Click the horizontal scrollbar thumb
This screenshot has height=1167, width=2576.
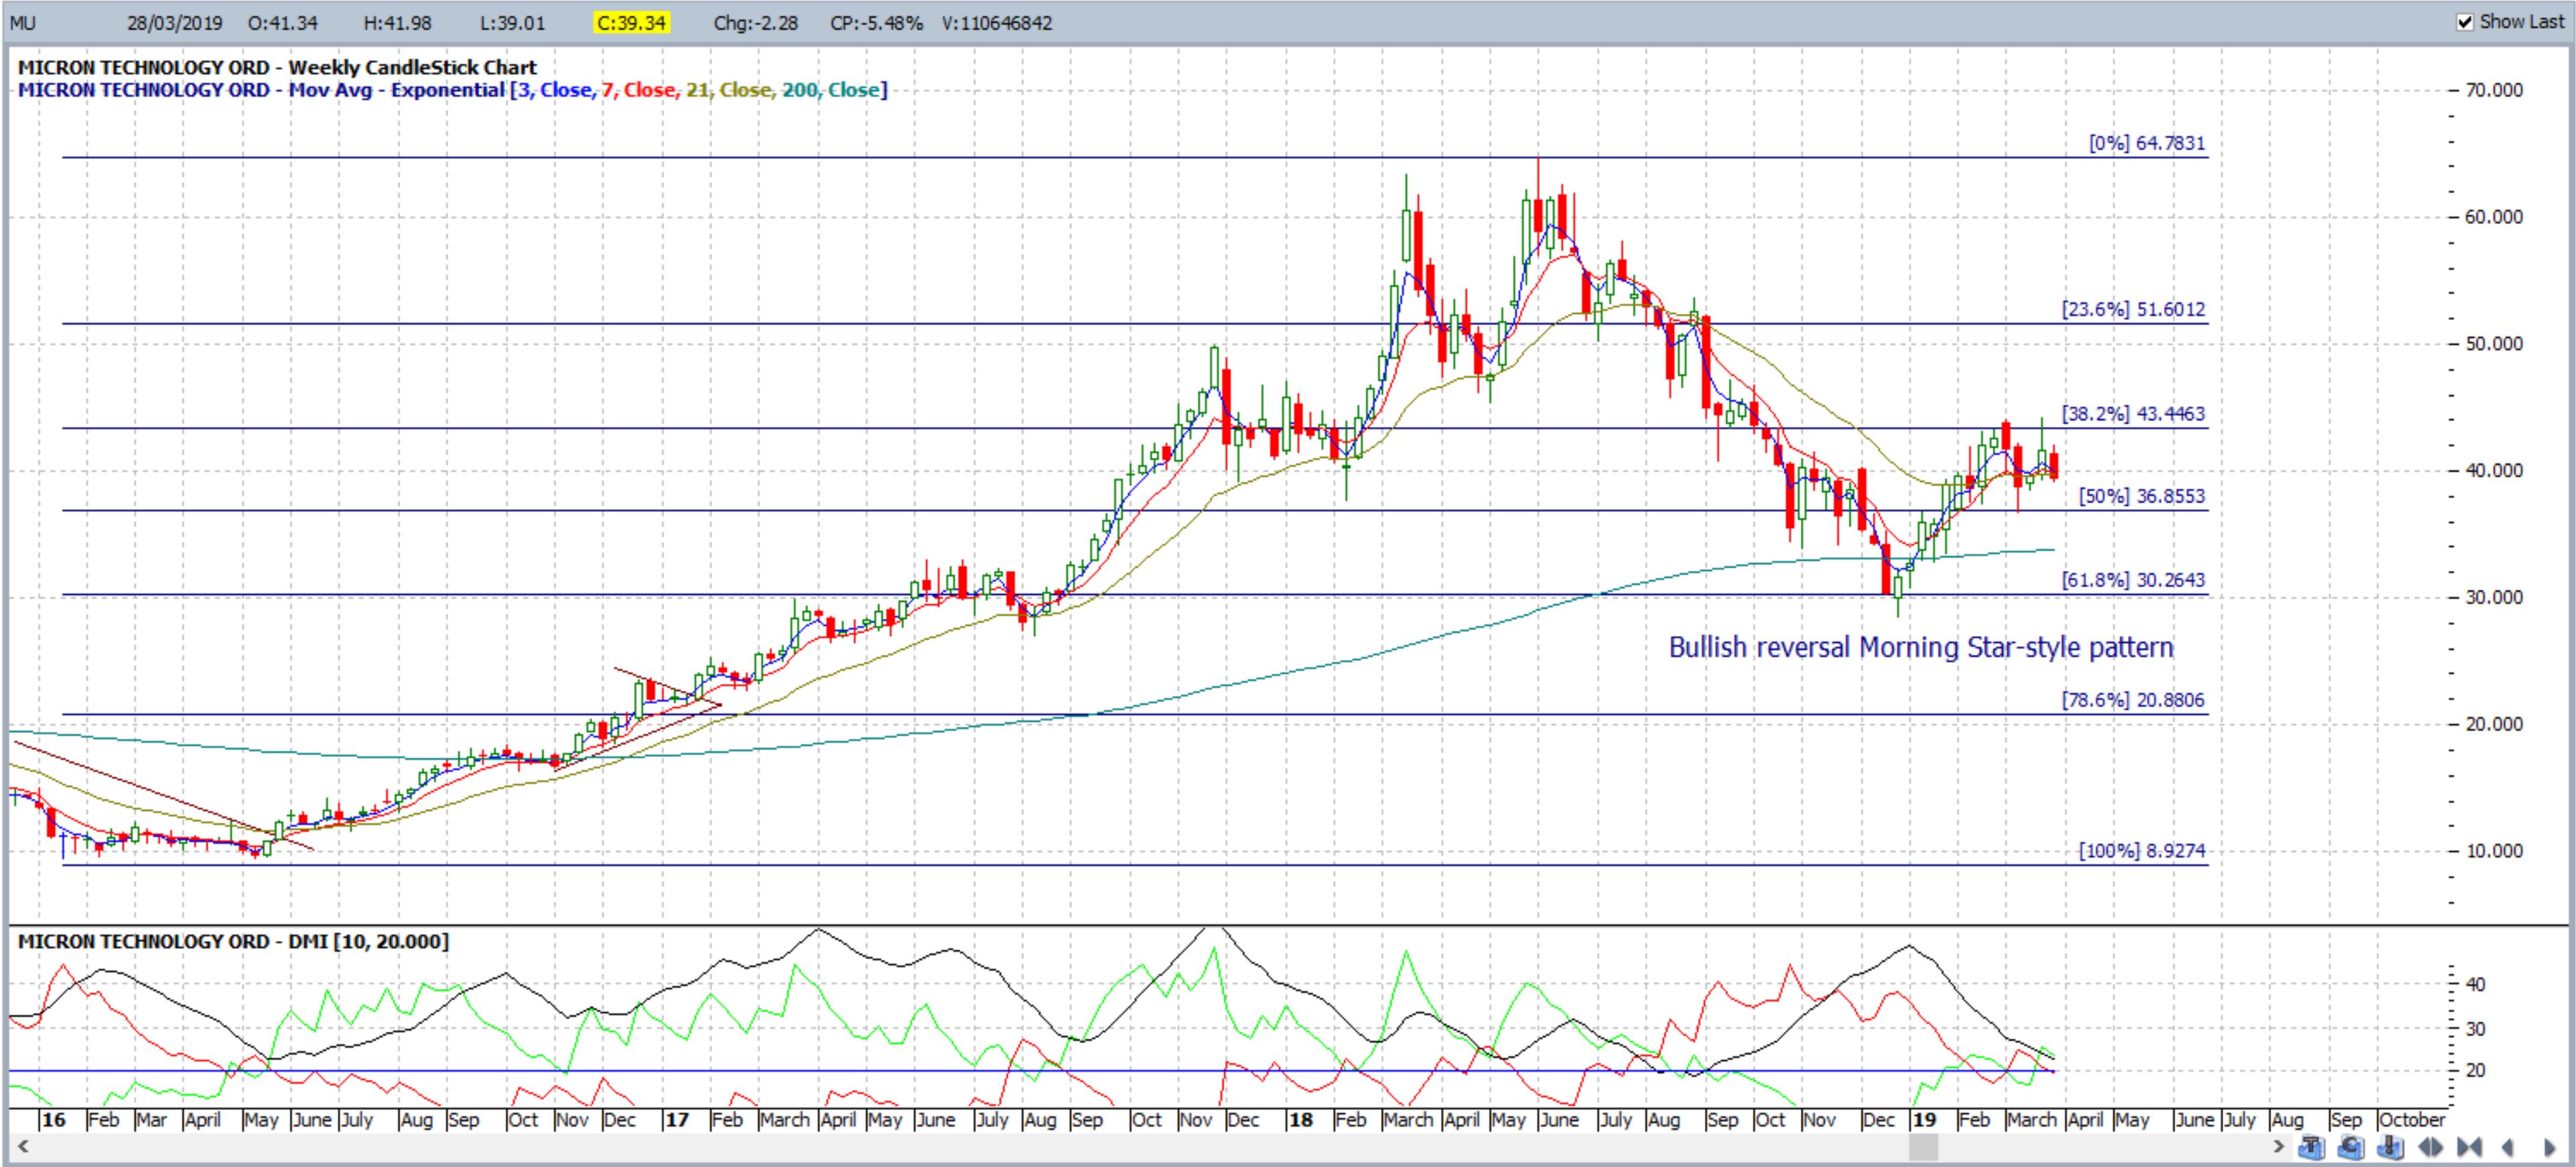[1923, 1147]
